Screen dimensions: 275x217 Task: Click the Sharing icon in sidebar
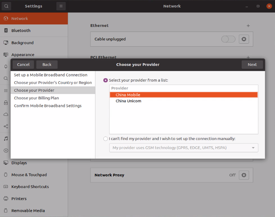click(6, 126)
